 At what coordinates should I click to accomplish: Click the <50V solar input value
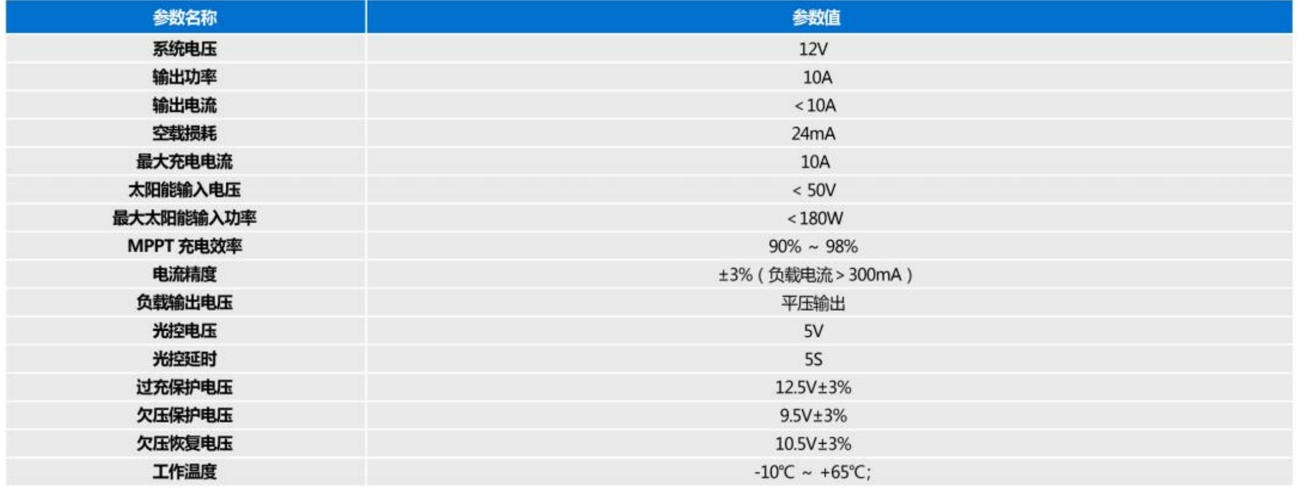pyautogui.click(x=814, y=190)
